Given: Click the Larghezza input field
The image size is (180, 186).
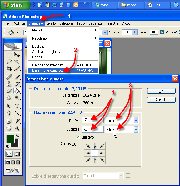Looking at the screenshot, I should [92, 120].
